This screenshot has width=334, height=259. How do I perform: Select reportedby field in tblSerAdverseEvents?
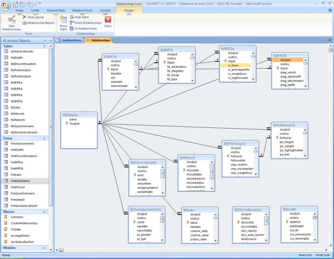point(144,230)
